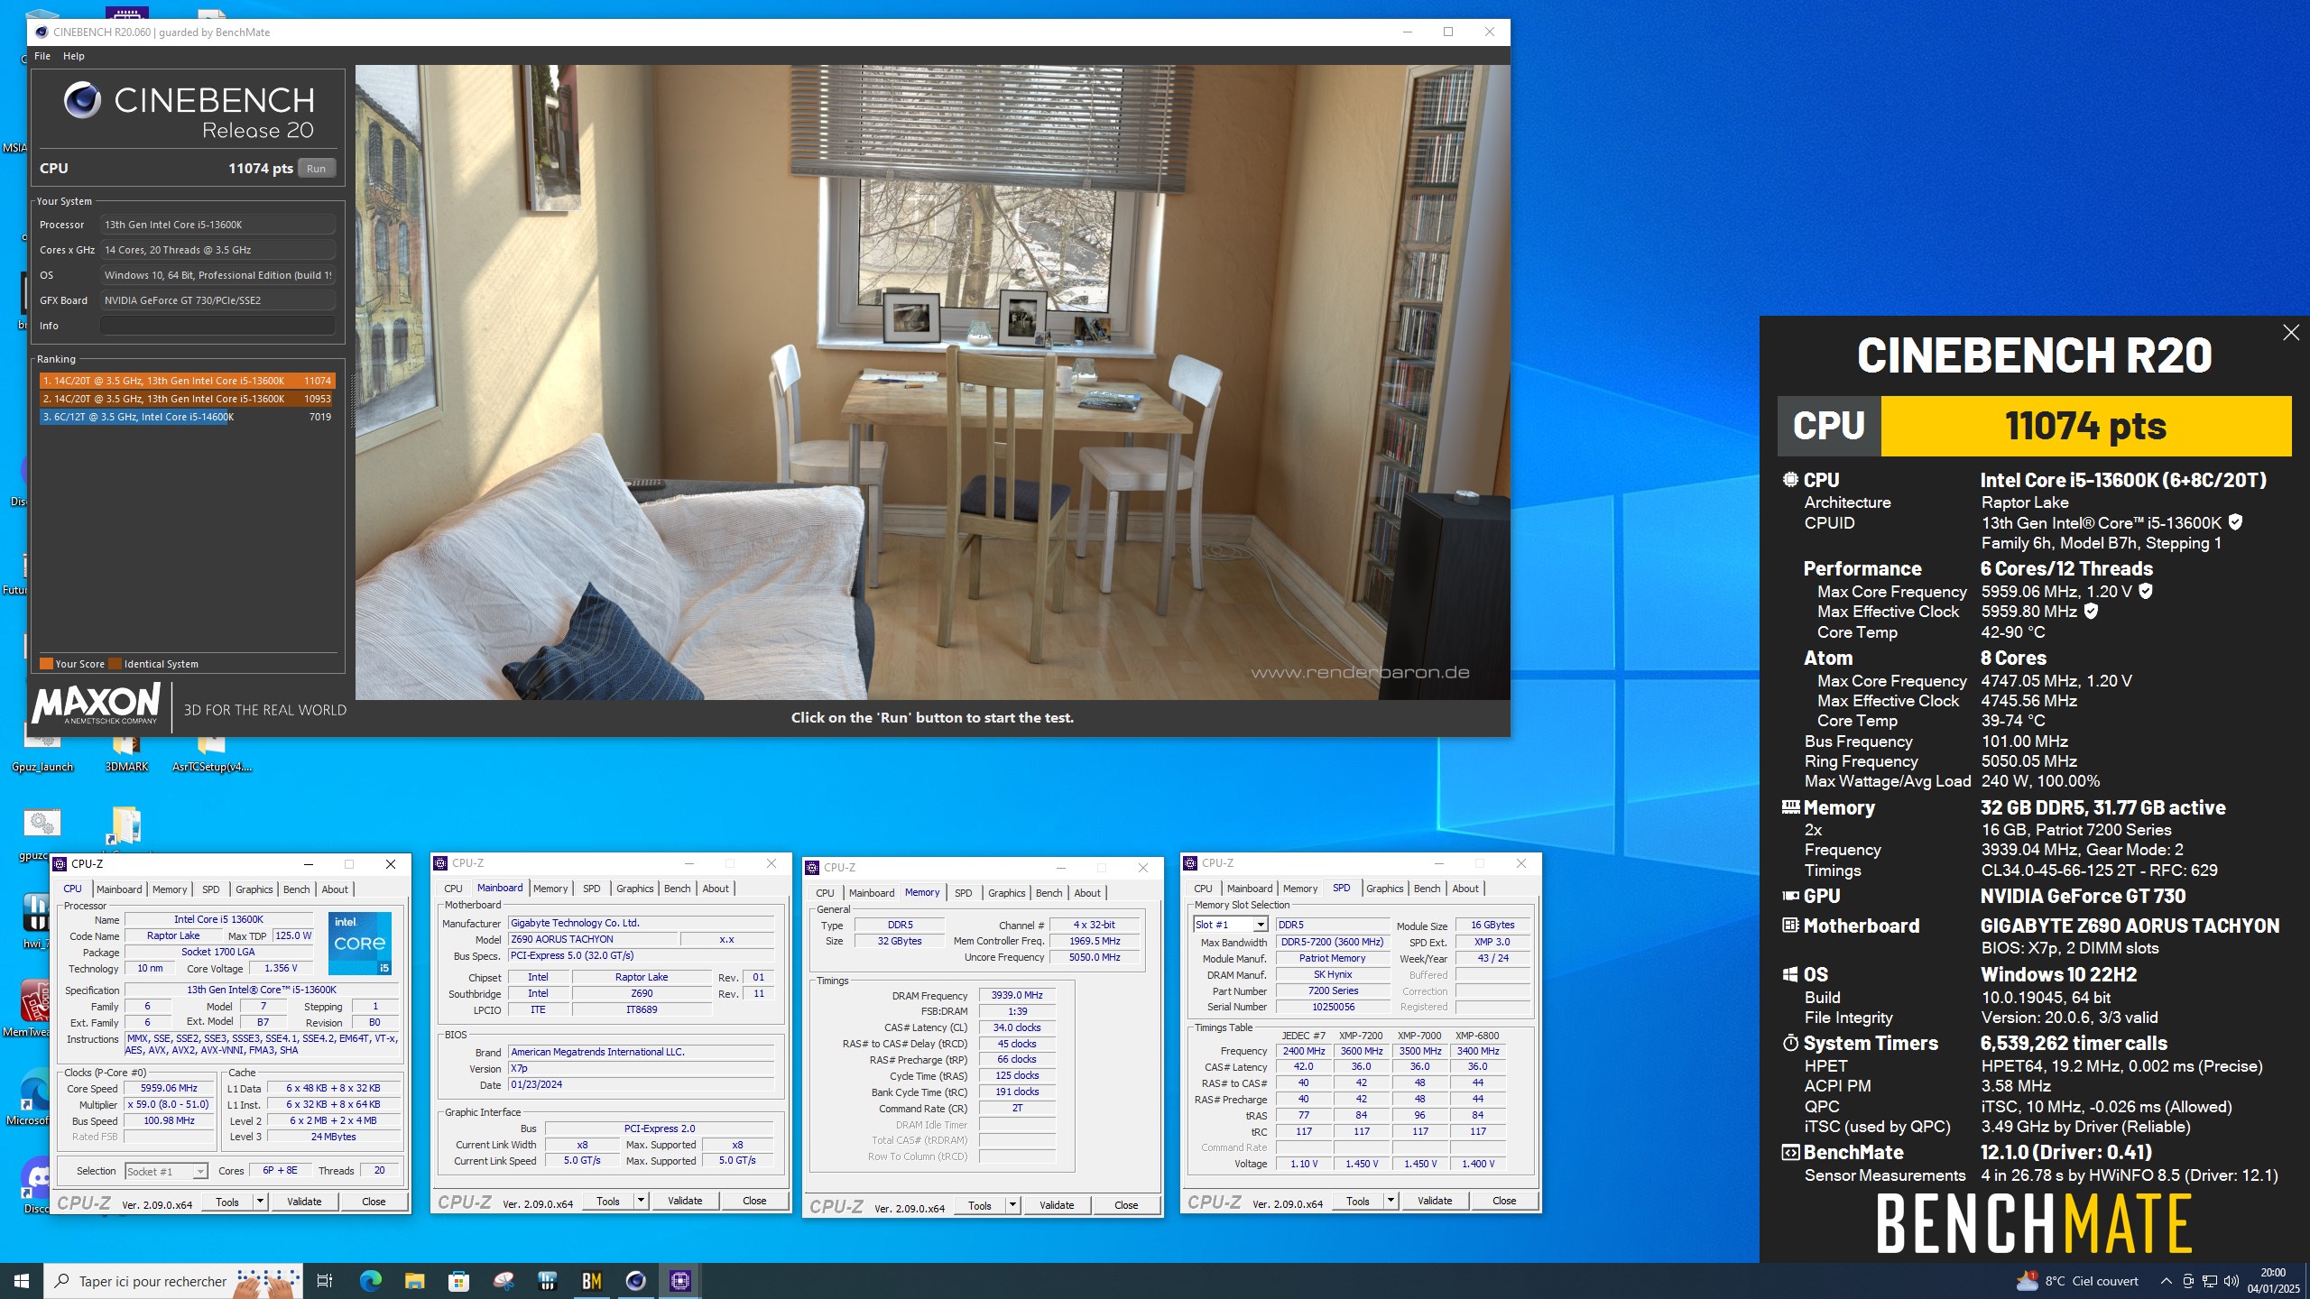Open the Slot #1 memory slot dropdown

coord(1231,925)
